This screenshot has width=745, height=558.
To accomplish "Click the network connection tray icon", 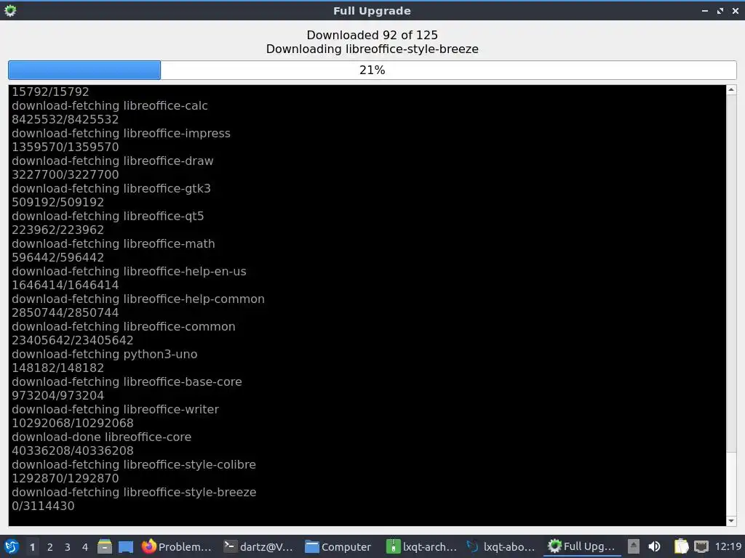I will pos(701,546).
